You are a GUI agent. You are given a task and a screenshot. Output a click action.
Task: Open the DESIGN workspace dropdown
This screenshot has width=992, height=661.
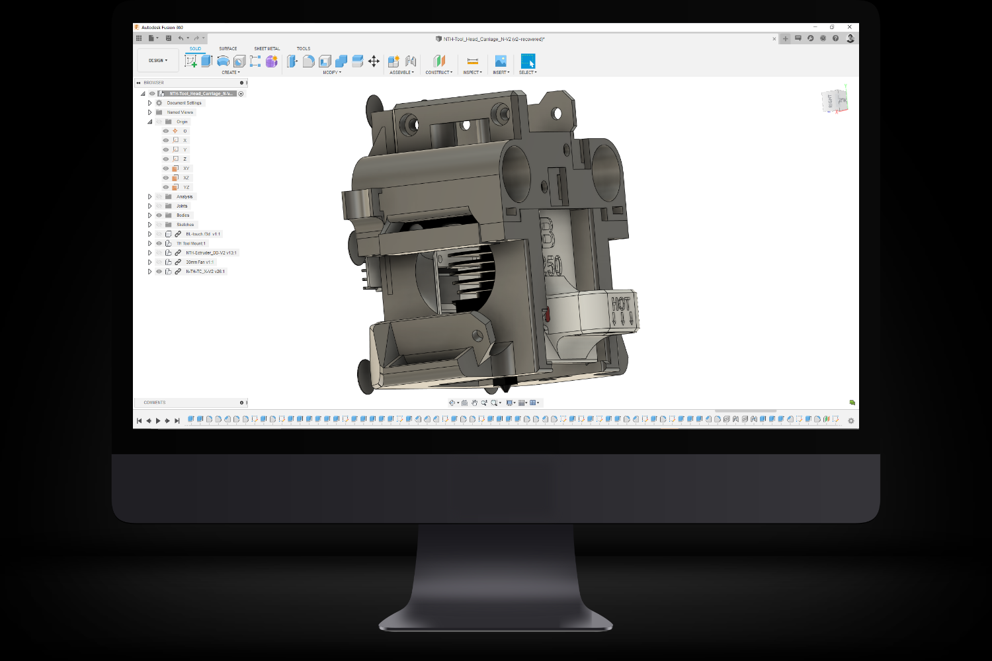[158, 61]
